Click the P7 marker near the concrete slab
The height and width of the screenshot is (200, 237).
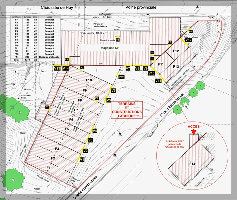coord(190,31)
